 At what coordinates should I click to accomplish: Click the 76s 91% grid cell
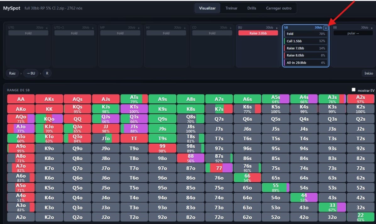(x=247, y=168)
